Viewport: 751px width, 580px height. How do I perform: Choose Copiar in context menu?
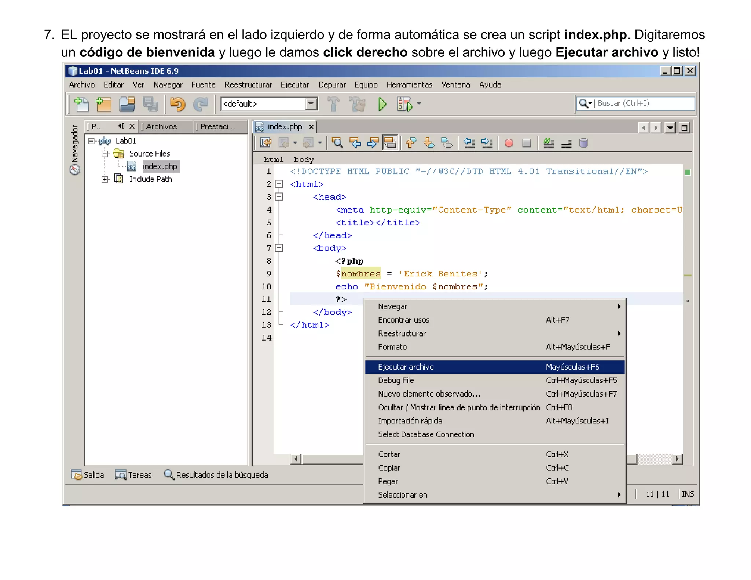pyautogui.click(x=495, y=468)
